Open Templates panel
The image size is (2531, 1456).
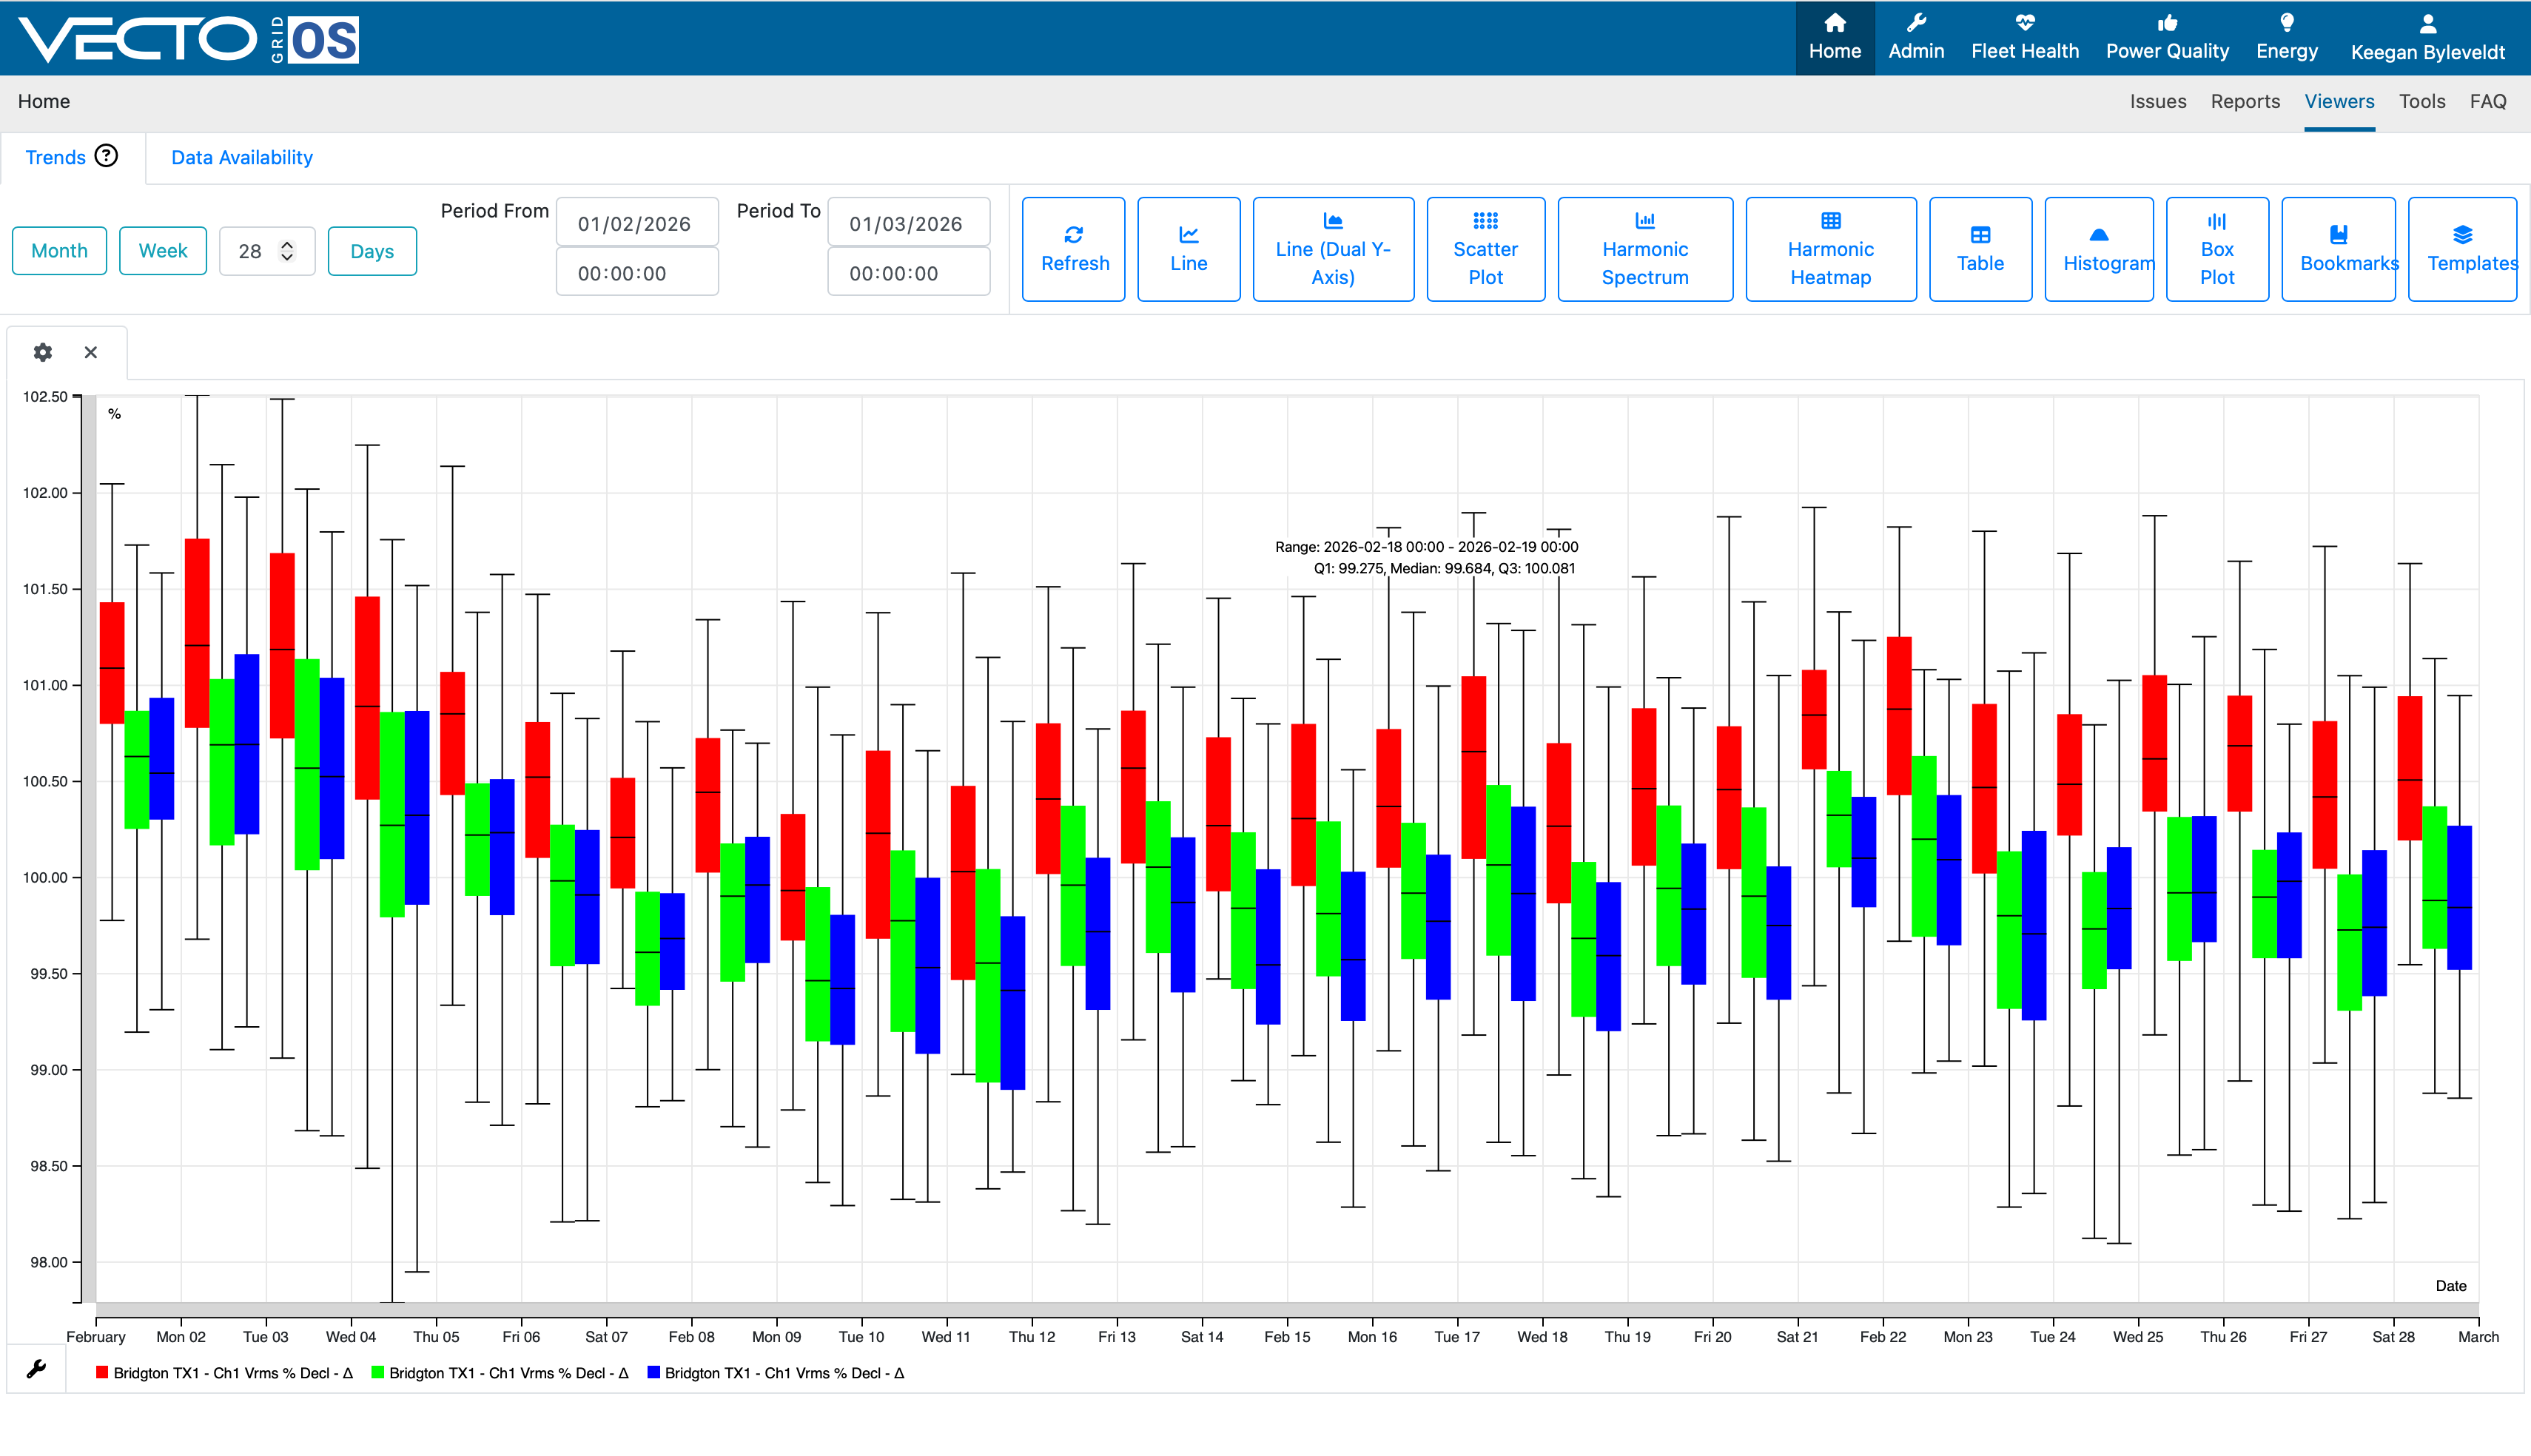tap(2462, 249)
